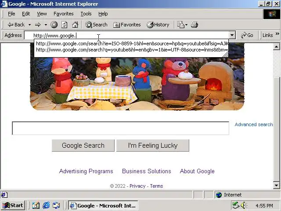Click the page icon in status bar
This screenshot has height=211, width=281.
click(x=4, y=195)
